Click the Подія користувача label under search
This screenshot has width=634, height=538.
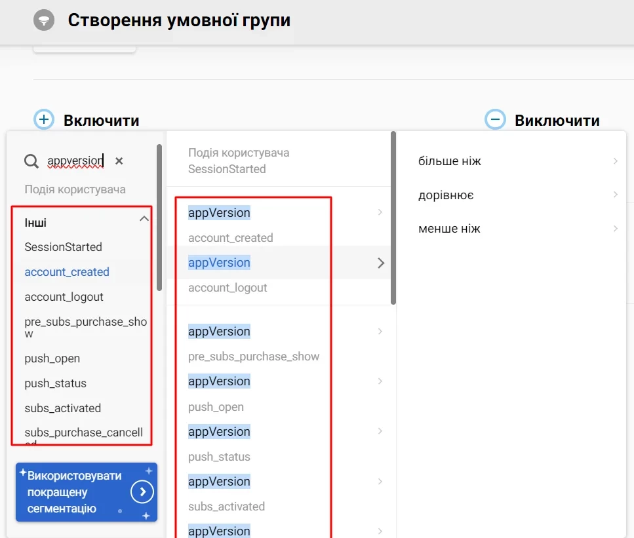tap(75, 189)
